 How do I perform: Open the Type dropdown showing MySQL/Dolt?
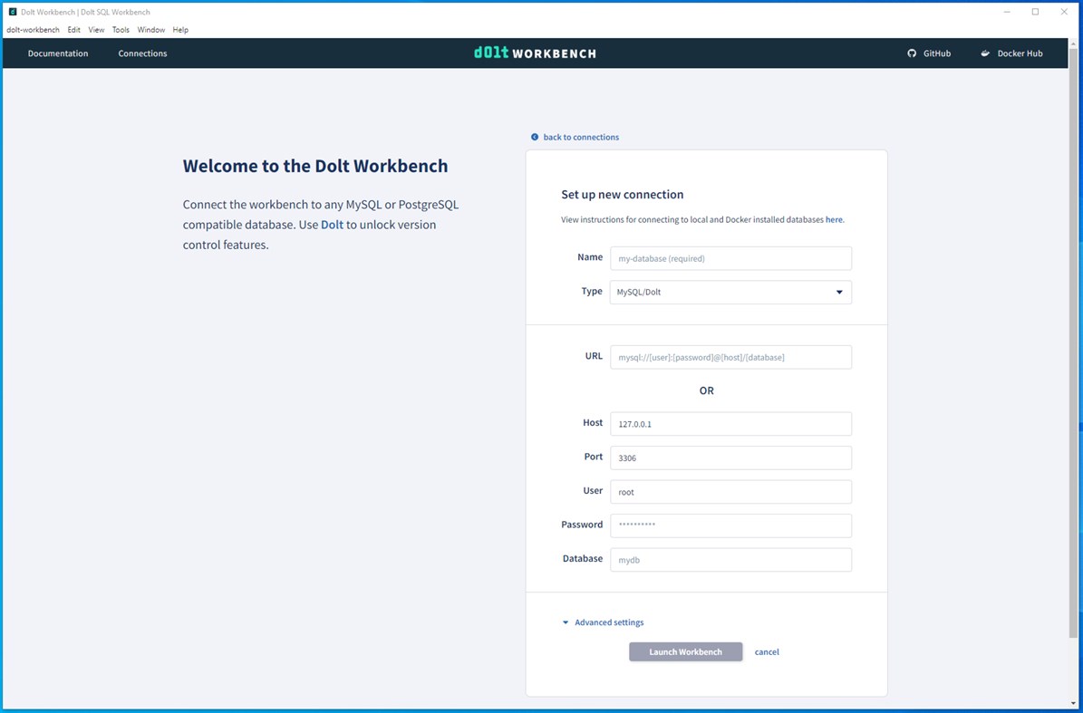pyautogui.click(x=730, y=292)
